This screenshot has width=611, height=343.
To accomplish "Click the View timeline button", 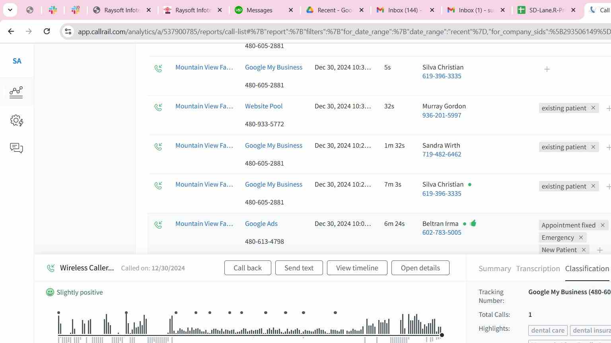I will pyautogui.click(x=357, y=268).
